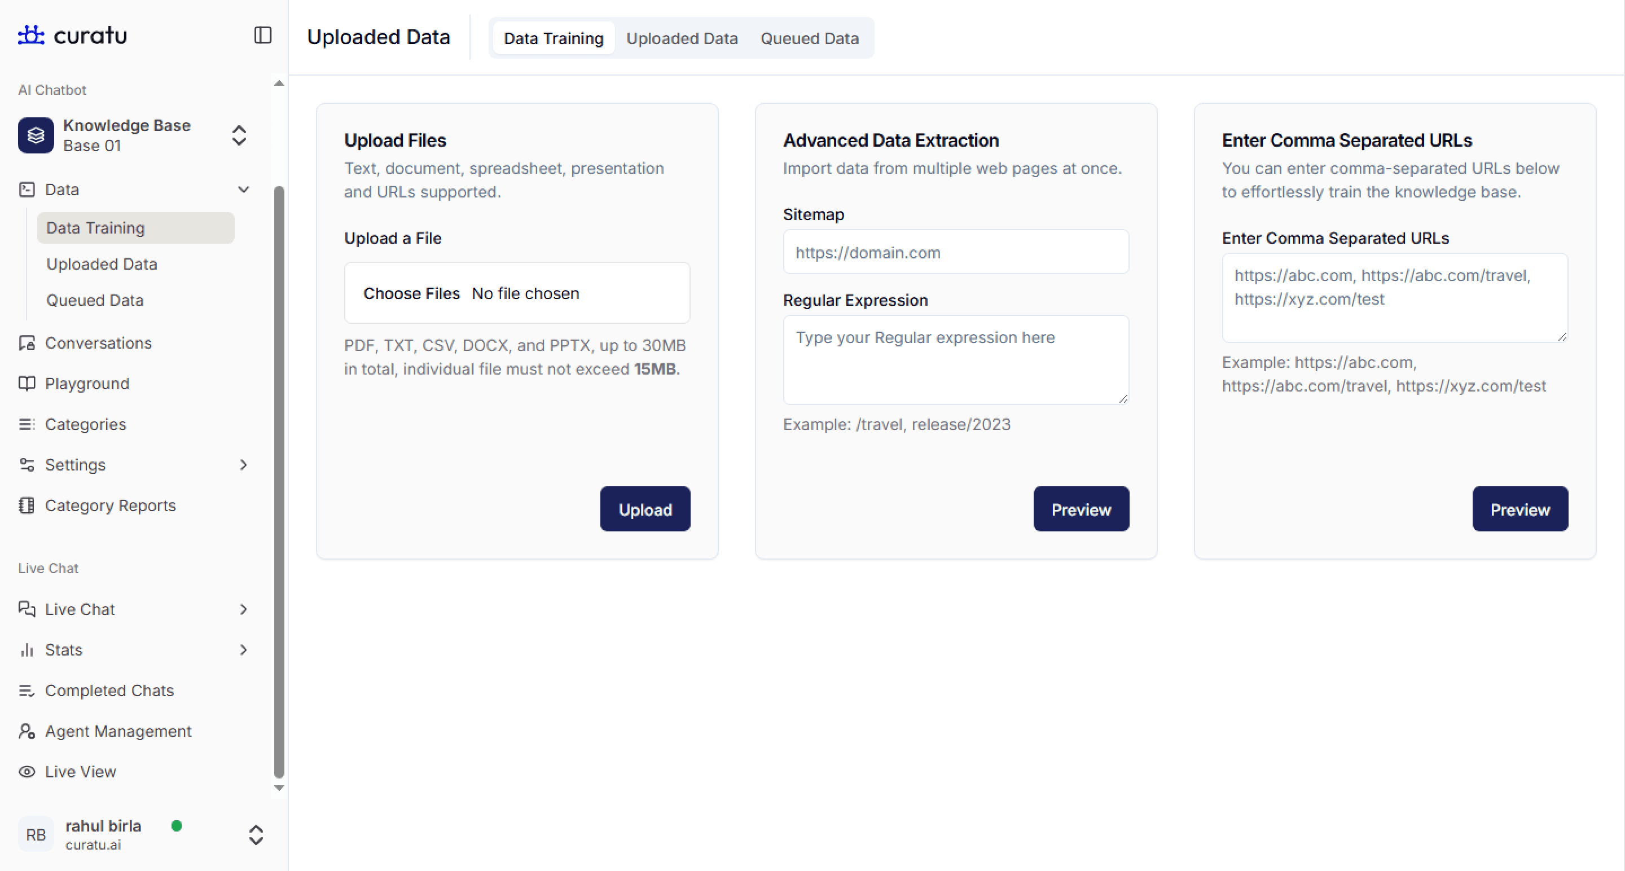Switch to the Uploaded Data top tab
The image size is (1625, 871).
[x=682, y=38]
